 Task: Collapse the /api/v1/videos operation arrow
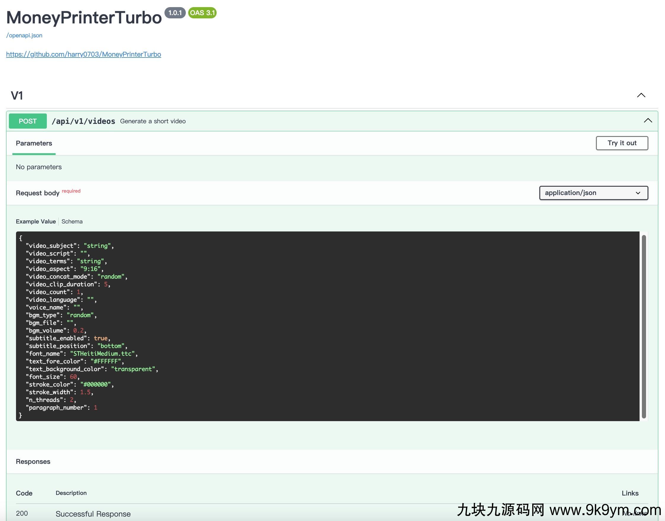click(x=648, y=121)
